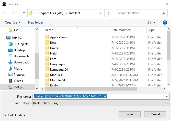This screenshot has height=121, width=171.
Task: Create a New folder
Action: (36, 23)
